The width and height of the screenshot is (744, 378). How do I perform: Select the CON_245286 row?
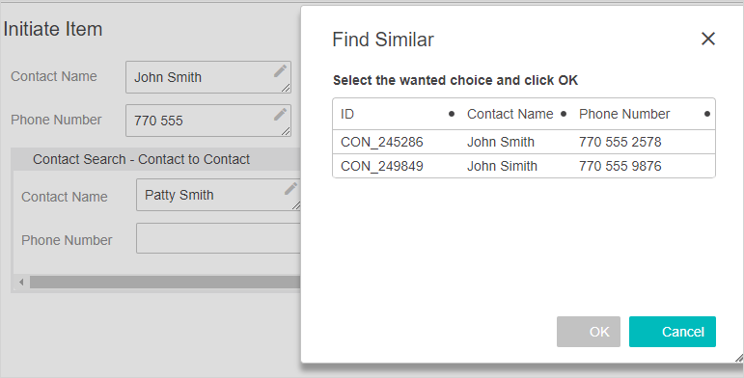tap(524, 142)
